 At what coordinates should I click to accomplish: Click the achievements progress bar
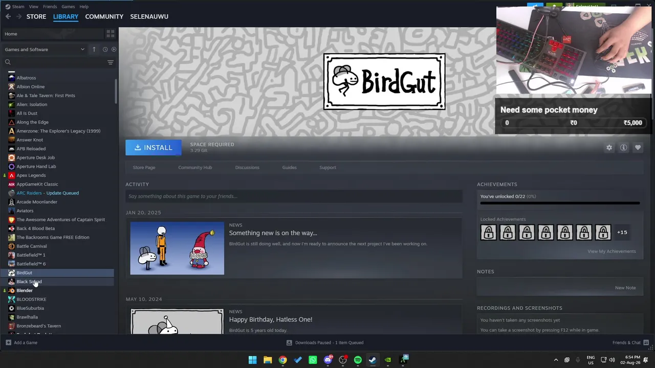560,203
